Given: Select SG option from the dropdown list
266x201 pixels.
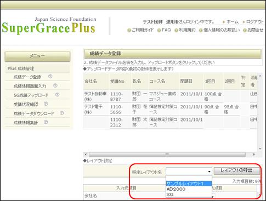Looking at the screenshot, I should (x=189, y=194).
